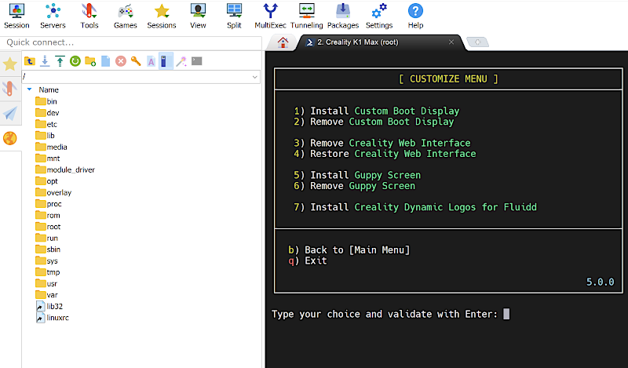Select the dev folder
Image resolution: width=628 pixels, height=368 pixels.
(x=47, y=113)
